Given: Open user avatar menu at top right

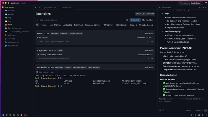Looking at the screenshot, I should click(206, 3).
